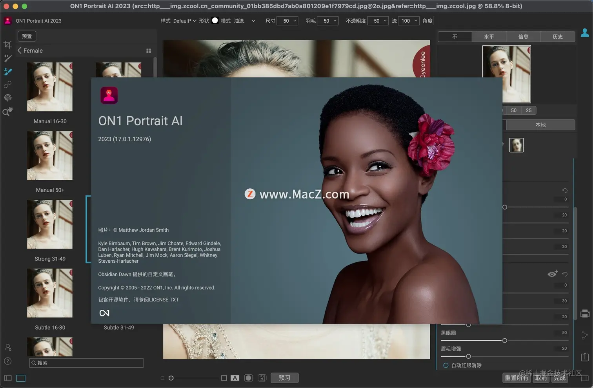Adjust the 黑眼圈 dark circles slider
The height and width of the screenshot is (388, 593).
(x=504, y=341)
